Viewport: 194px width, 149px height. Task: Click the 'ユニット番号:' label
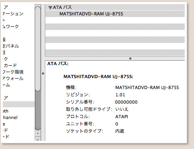coord(80,124)
